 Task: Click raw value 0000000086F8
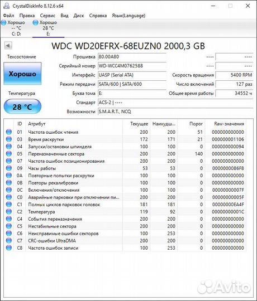tap(228, 168)
